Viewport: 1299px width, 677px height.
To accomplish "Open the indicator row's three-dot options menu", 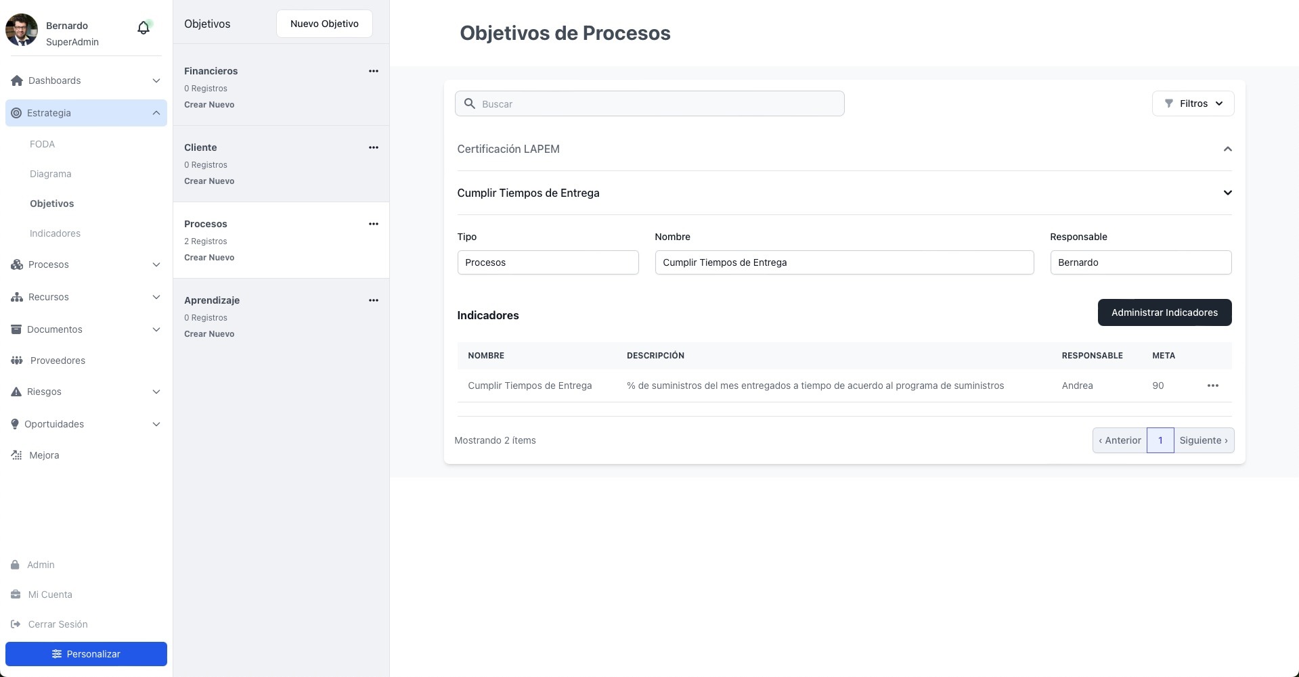I will tap(1212, 386).
